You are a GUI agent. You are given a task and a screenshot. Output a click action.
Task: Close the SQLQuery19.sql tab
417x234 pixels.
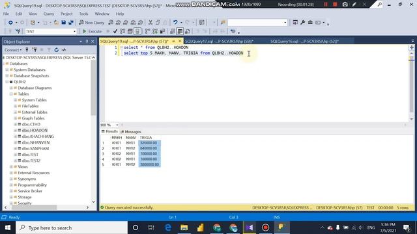(180, 41)
